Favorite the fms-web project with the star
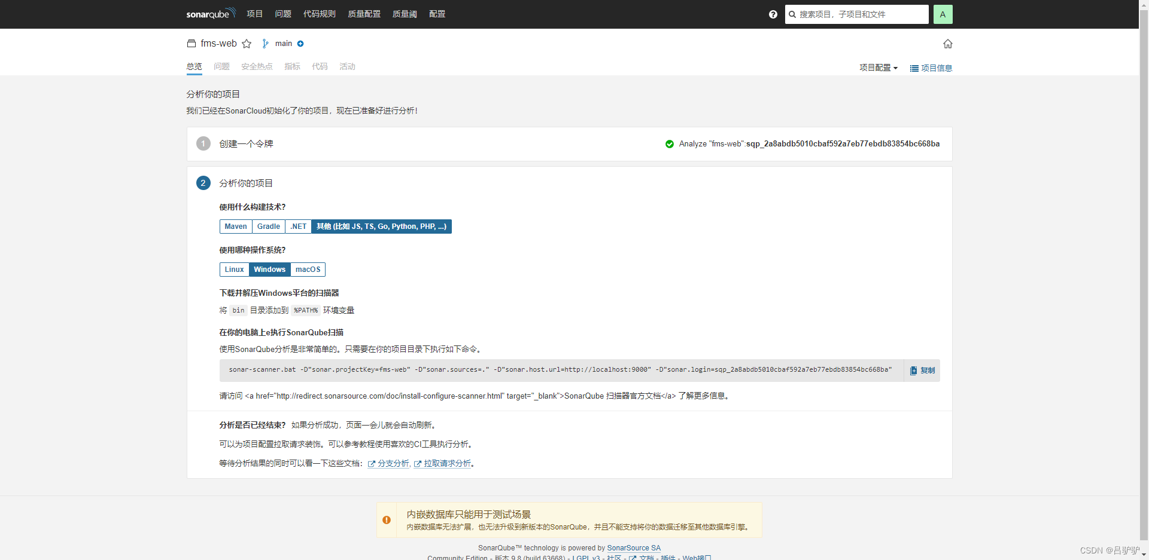Image resolution: width=1149 pixels, height=560 pixels. (x=247, y=44)
